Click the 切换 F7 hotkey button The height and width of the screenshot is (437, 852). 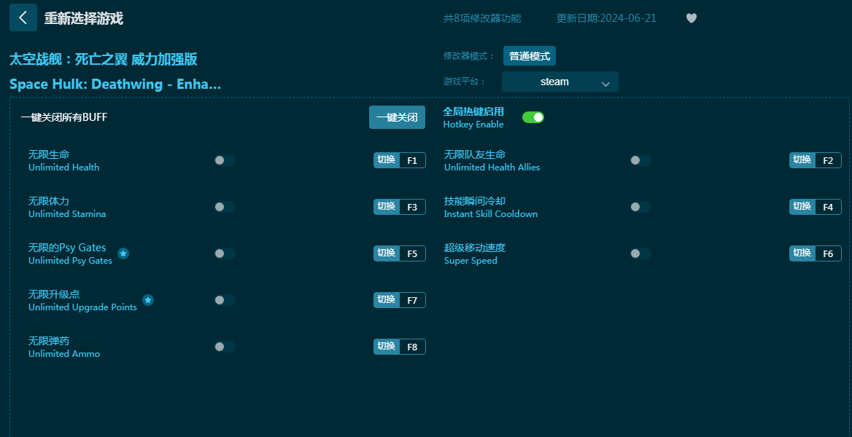pyautogui.click(x=400, y=300)
